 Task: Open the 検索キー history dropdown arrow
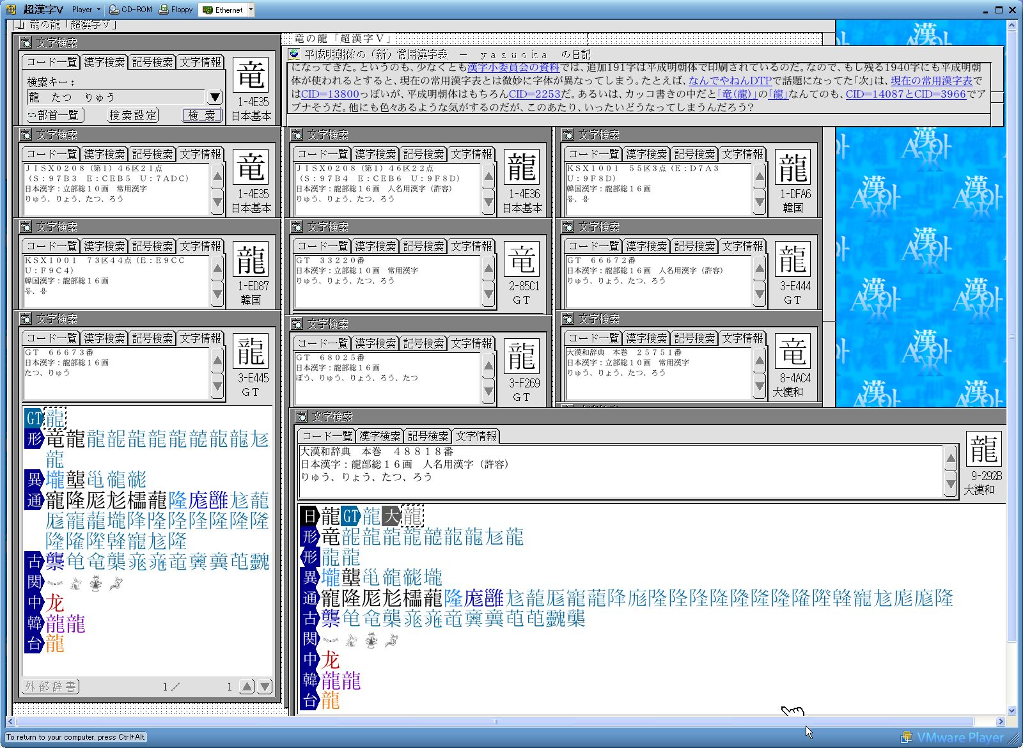(x=215, y=97)
